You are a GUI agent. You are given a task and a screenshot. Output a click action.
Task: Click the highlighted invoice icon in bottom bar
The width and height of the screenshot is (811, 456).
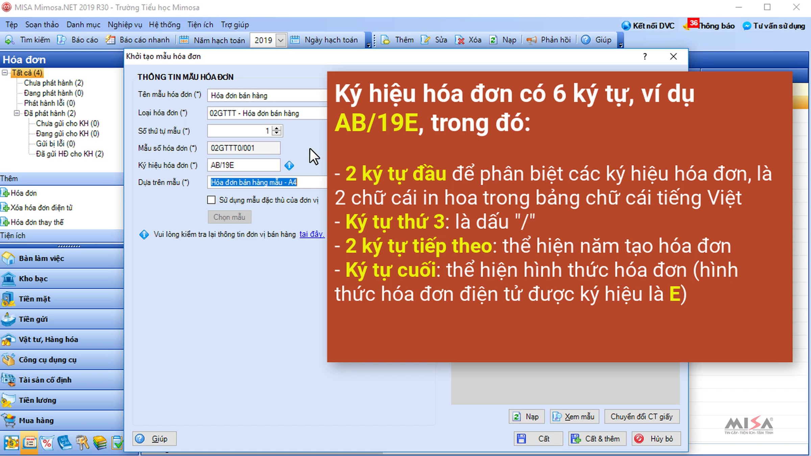point(30,443)
